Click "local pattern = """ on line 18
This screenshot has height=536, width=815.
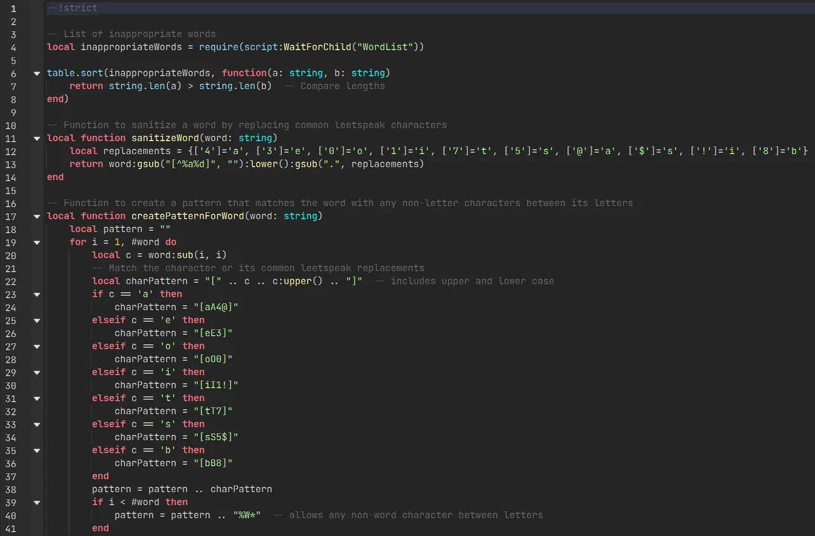pos(120,229)
